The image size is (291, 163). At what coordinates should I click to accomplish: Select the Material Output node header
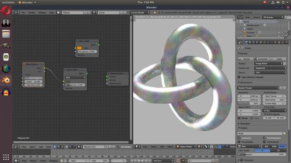tap(118, 73)
